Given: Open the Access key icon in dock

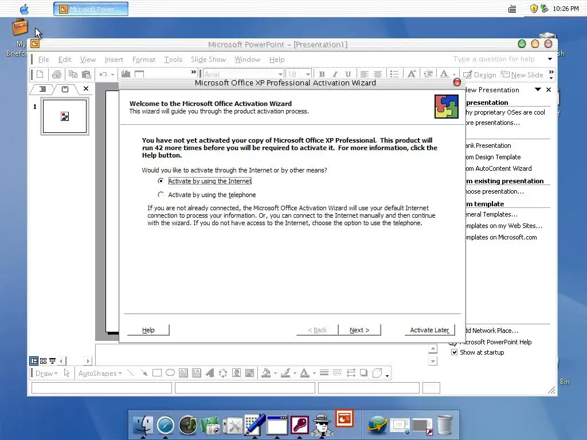Looking at the screenshot, I should click(x=299, y=426).
